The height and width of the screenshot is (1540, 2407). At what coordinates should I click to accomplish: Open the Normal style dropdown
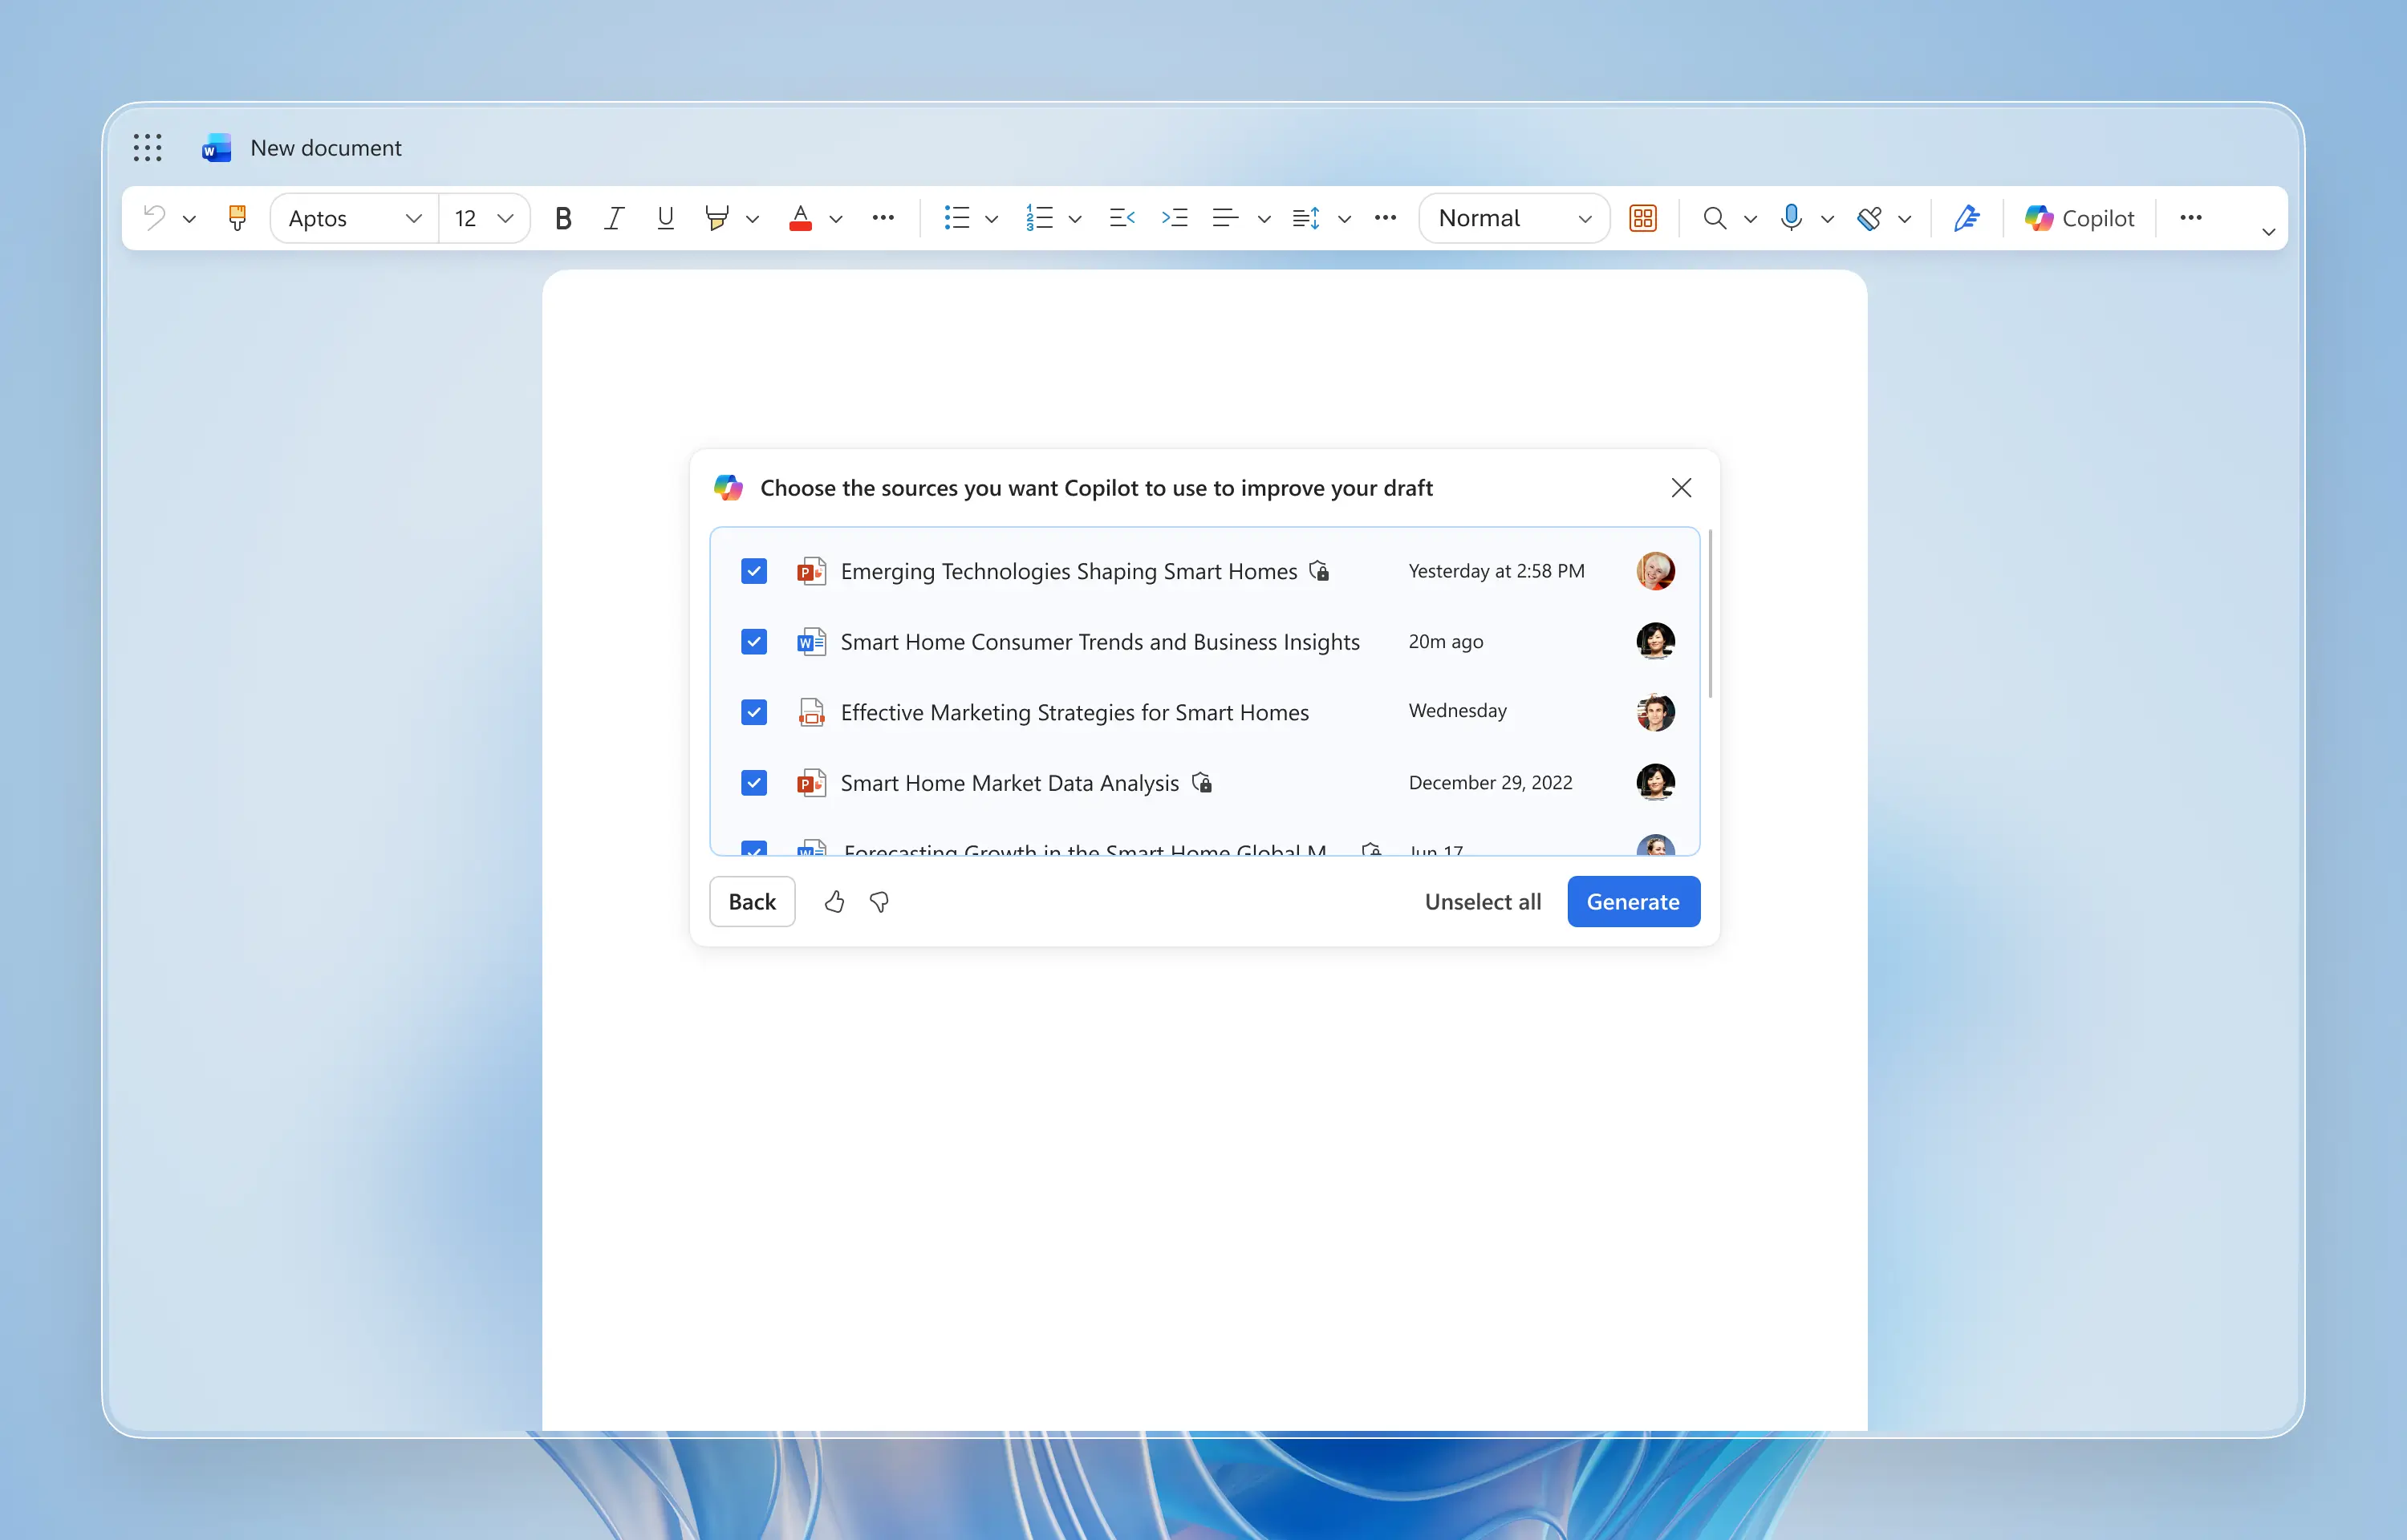[1513, 218]
